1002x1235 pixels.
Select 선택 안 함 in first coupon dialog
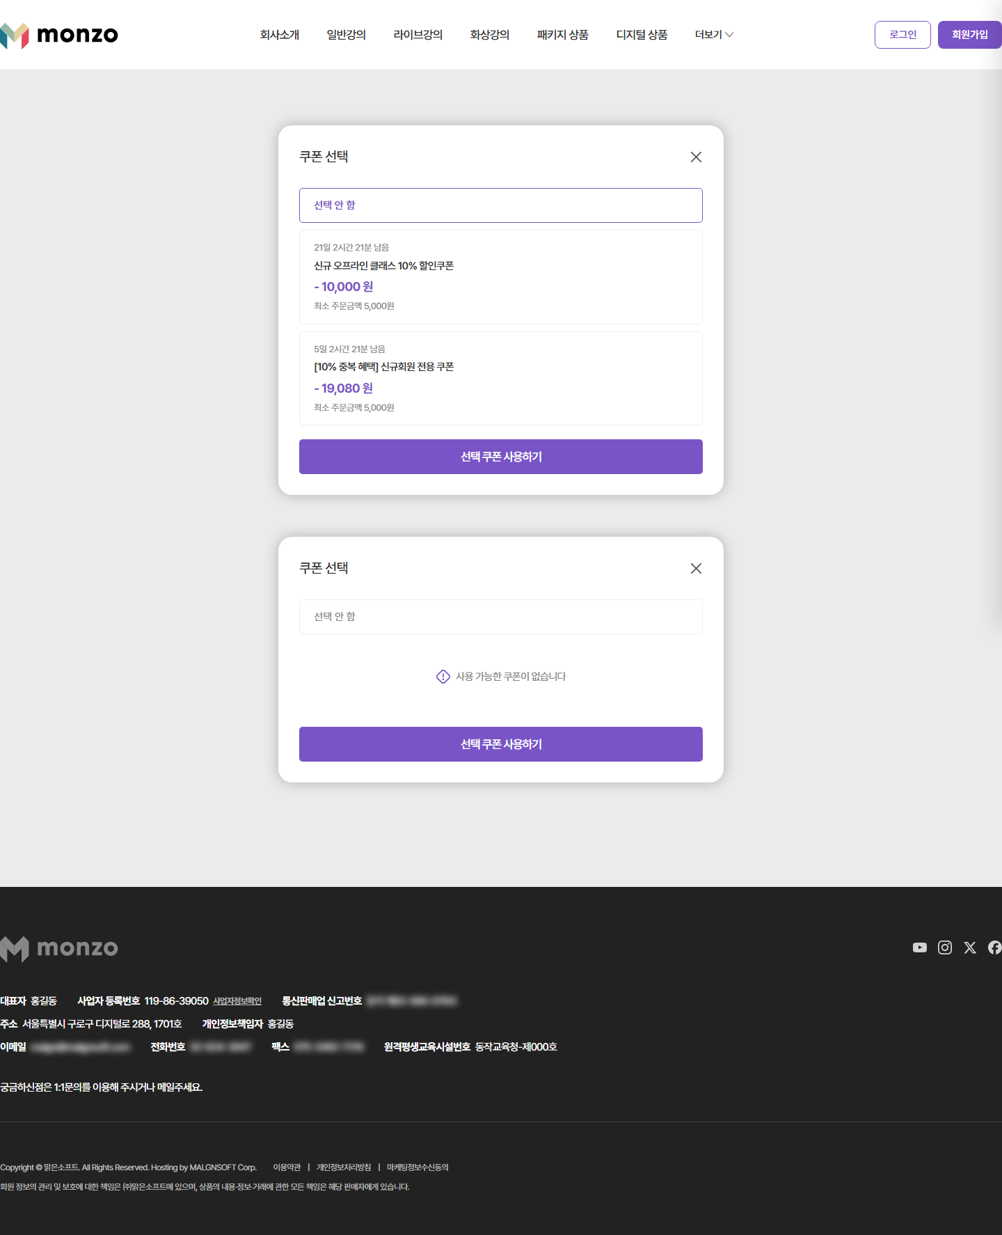501,205
